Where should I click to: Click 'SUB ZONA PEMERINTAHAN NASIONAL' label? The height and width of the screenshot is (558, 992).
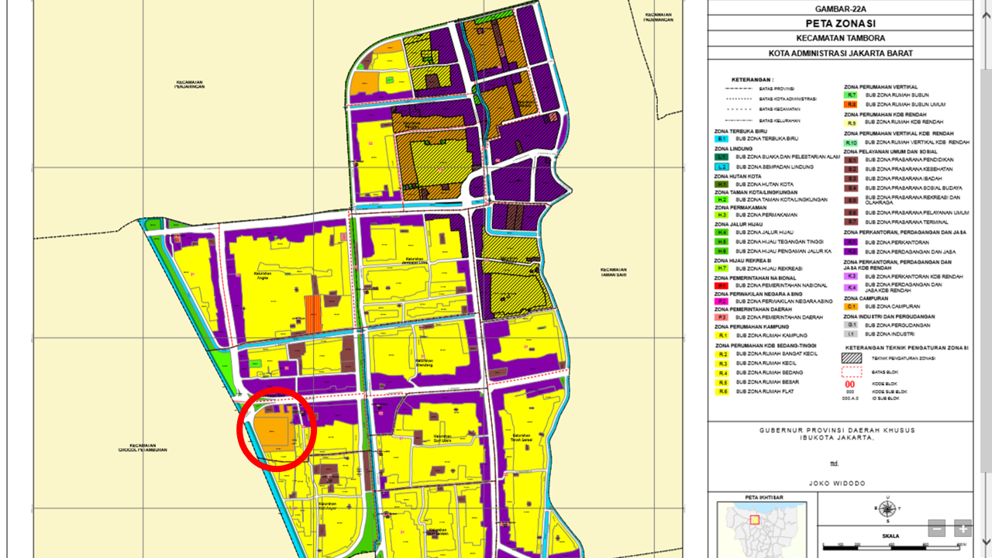pos(781,285)
